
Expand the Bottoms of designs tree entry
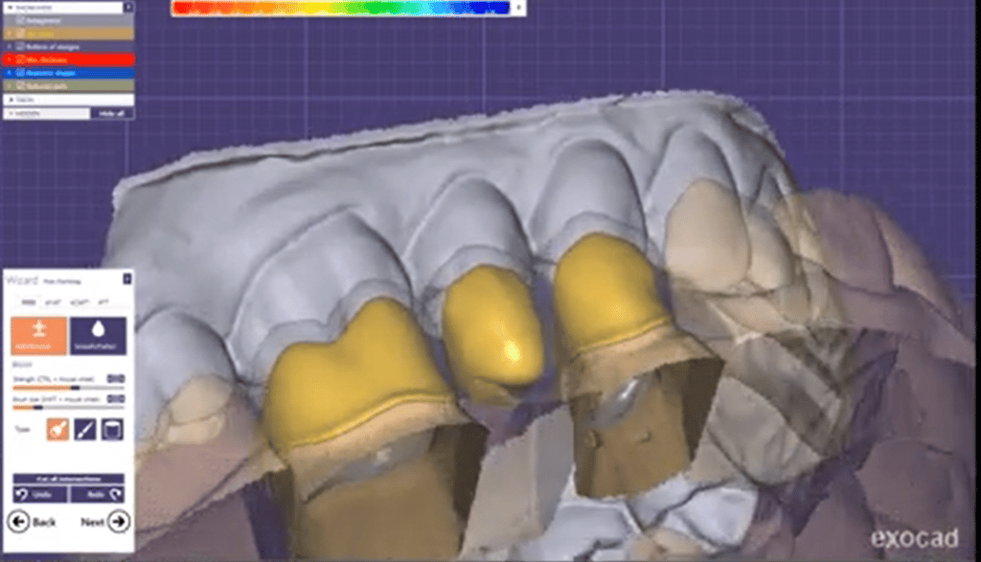tap(10, 47)
